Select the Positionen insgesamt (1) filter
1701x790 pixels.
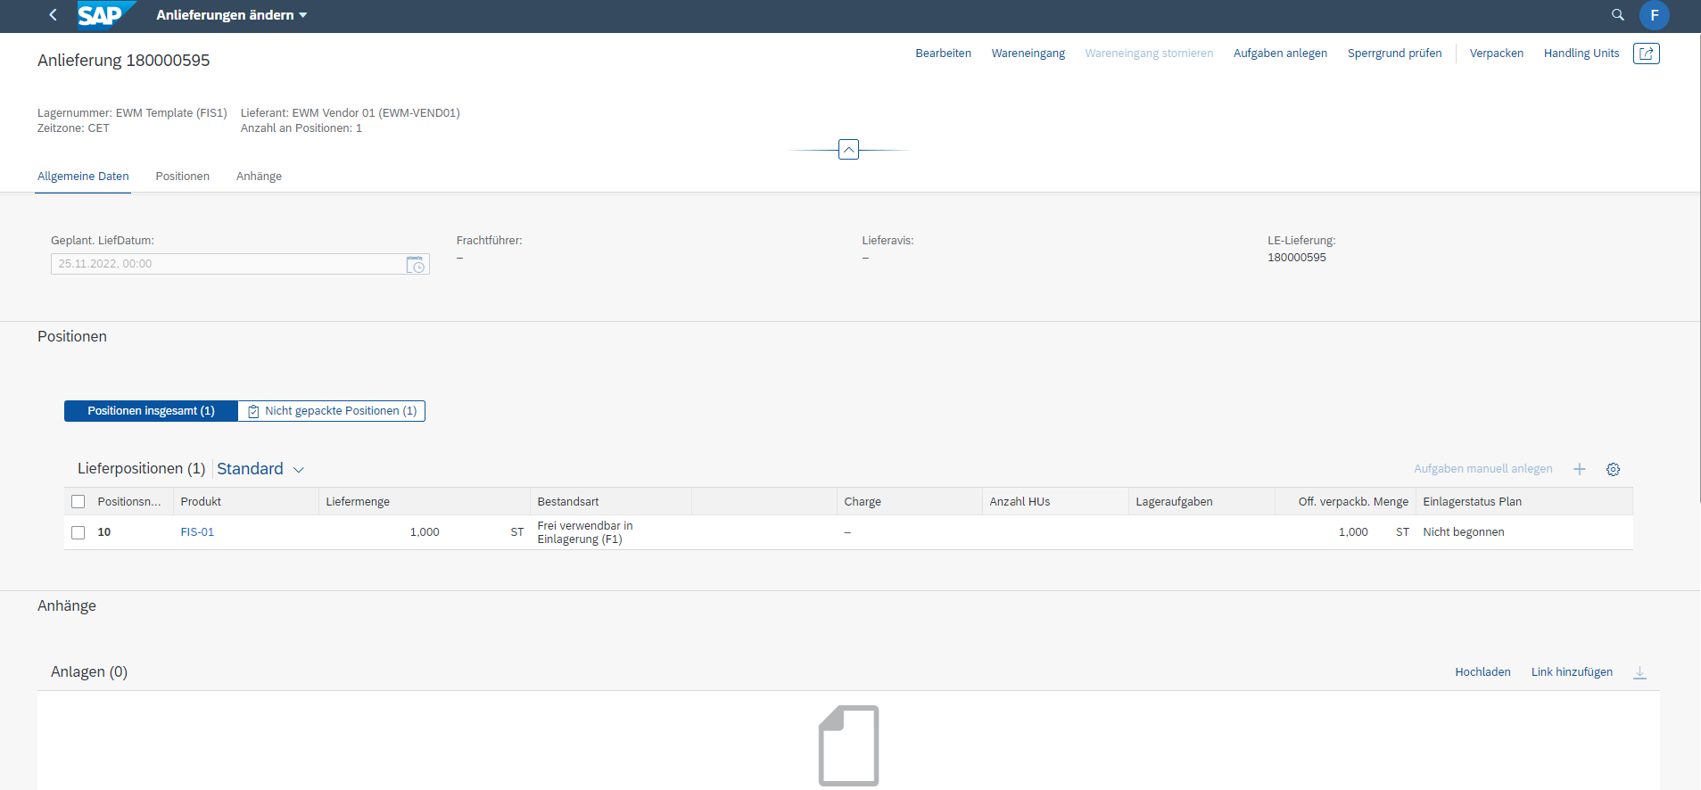[151, 411]
